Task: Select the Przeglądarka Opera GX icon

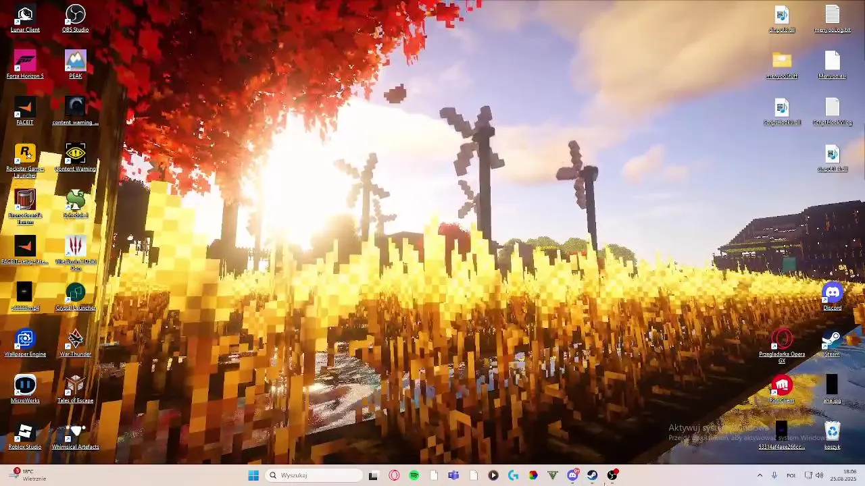Action: coord(782,346)
